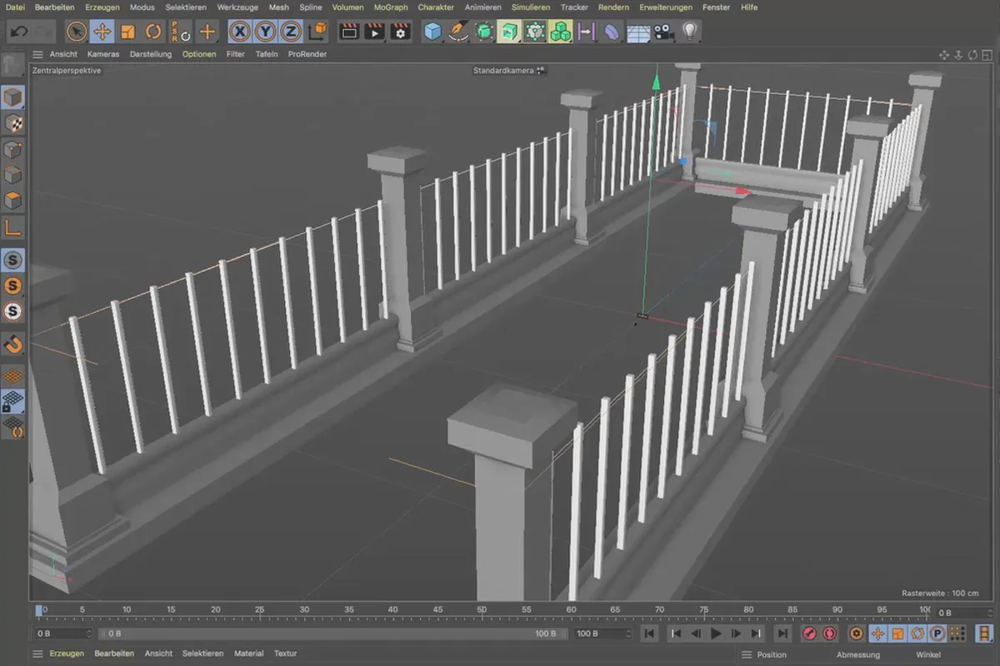Open the Fenster menu
This screenshot has width=1000, height=666.
click(x=716, y=7)
